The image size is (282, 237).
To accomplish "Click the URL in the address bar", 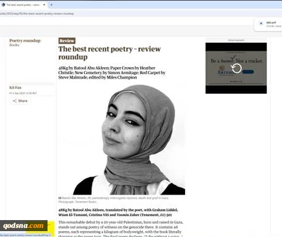I will coord(37,14).
